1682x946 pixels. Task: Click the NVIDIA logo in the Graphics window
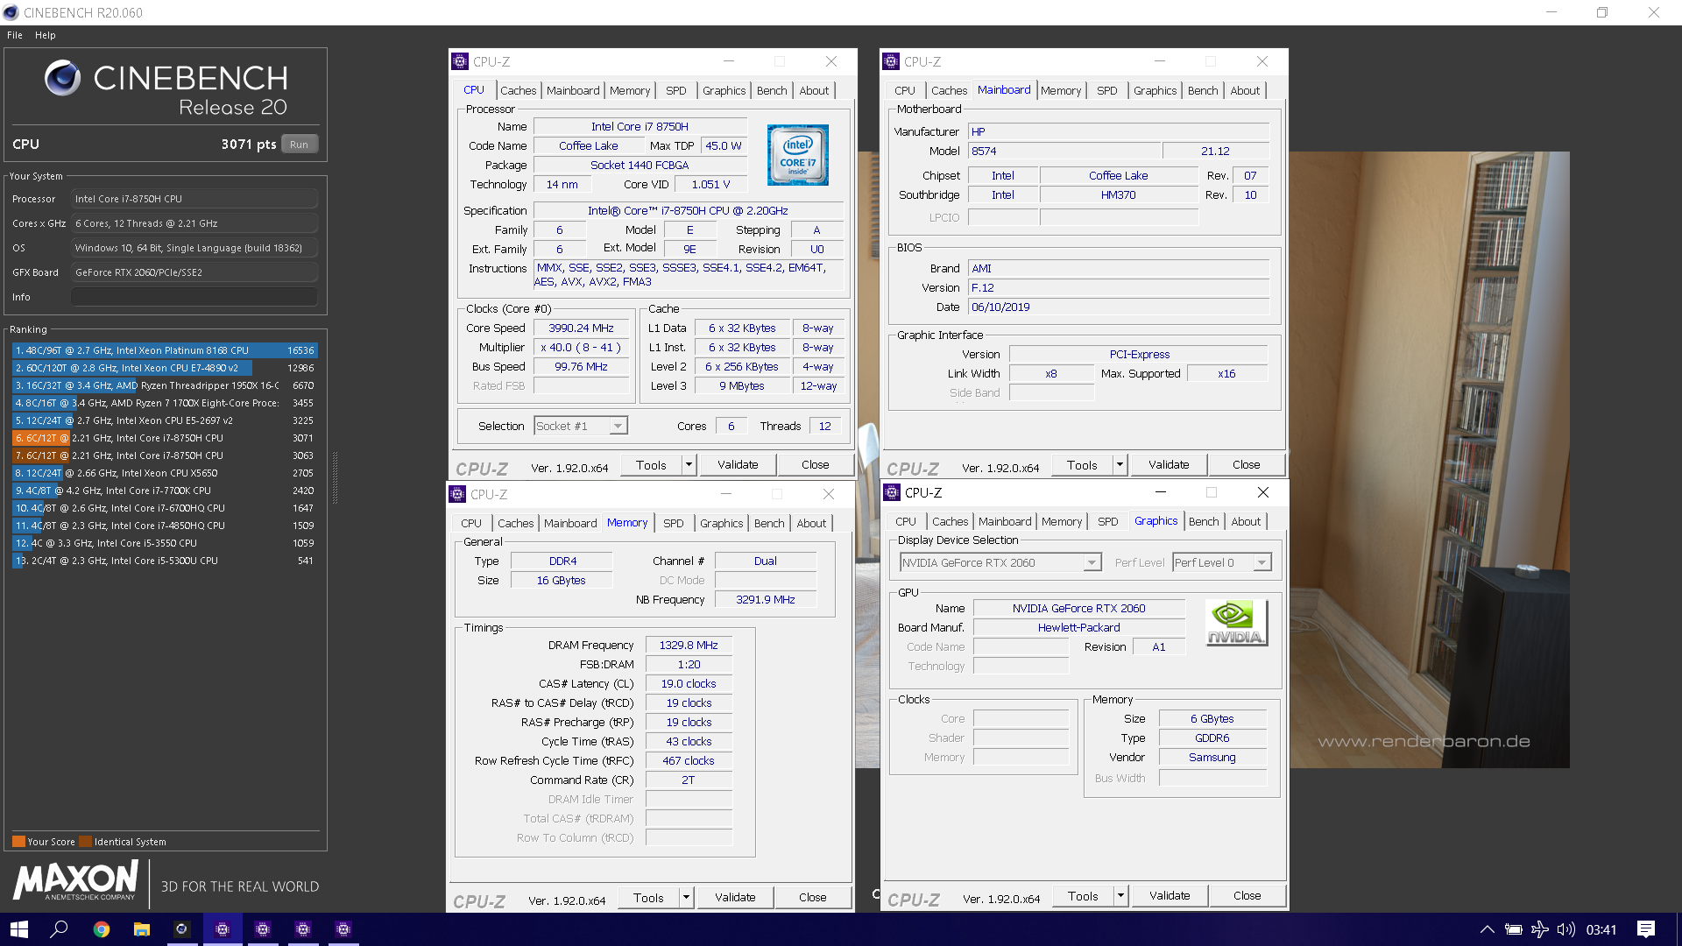[x=1235, y=623]
